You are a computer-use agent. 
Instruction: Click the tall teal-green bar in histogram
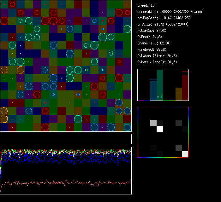pyautogui.click(x=160, y=84)
